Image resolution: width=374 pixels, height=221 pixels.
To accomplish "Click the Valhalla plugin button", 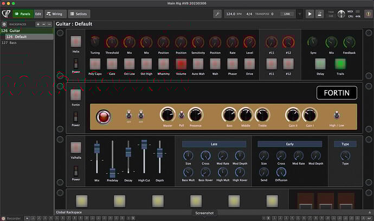I will tap(76, 147).
